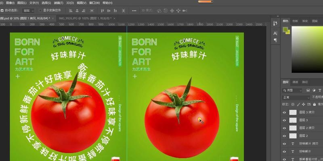
Task: Switch to the .psd @ 50% document tab
Action: 25,18
